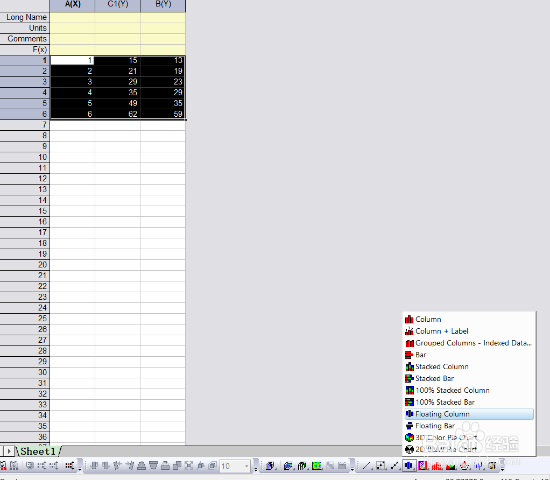Click the F(x) row label
The height and width of the screenshot is (480, 550).
tap(25, 50)
